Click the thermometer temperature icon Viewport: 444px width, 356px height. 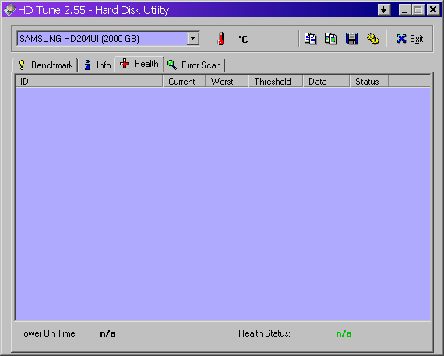click(x=221, y=38)
